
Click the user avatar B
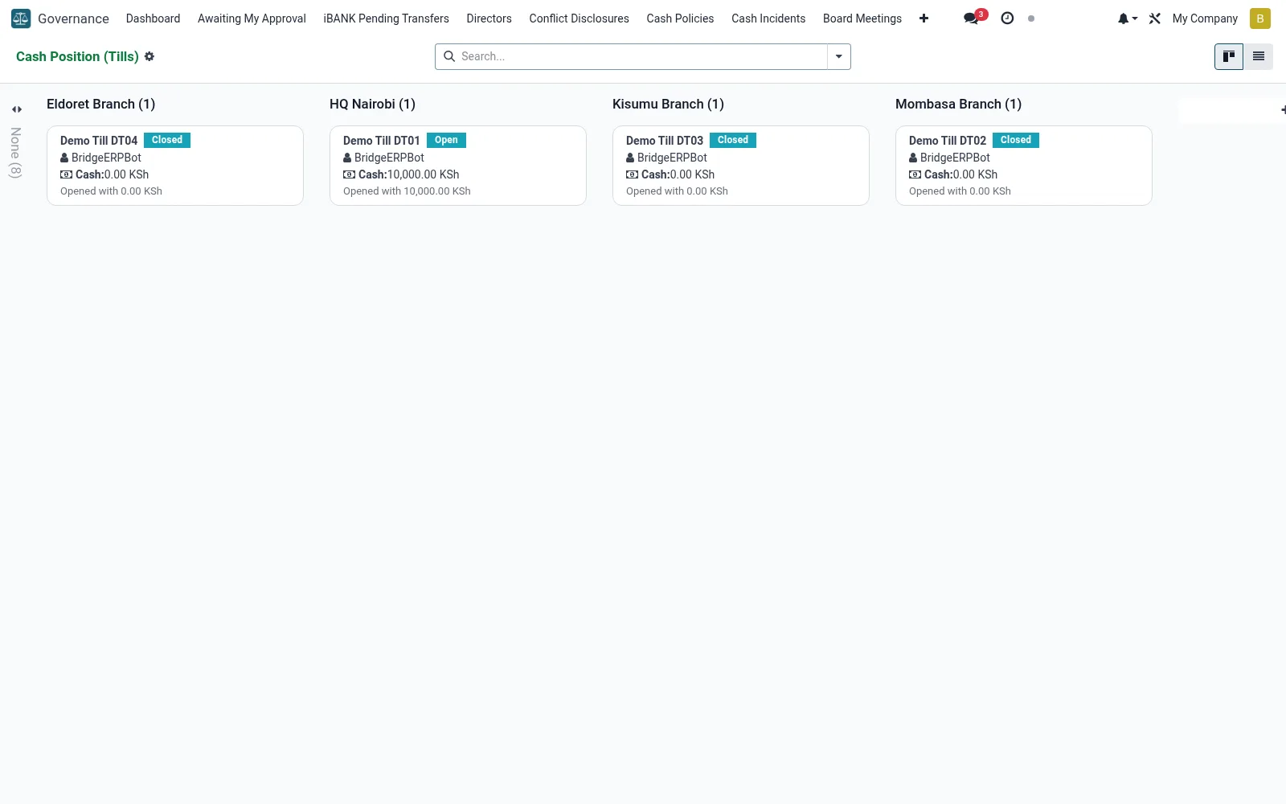point(1259,18)
